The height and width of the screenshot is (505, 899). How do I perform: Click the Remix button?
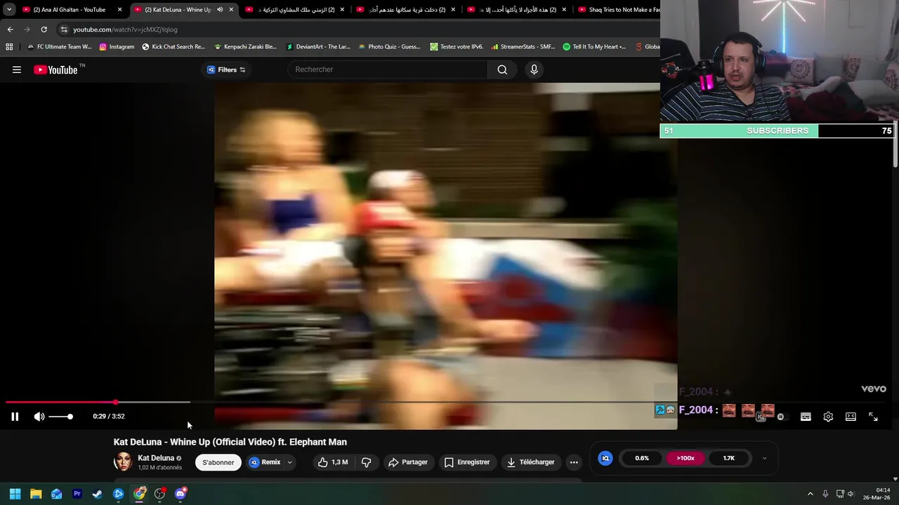(x=265, y=462)
